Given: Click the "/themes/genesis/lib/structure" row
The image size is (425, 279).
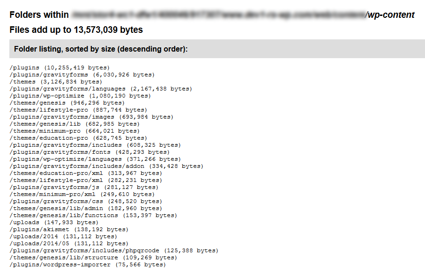Looking at the screenshot, I should pyautogui.click(x=93, y=258).
